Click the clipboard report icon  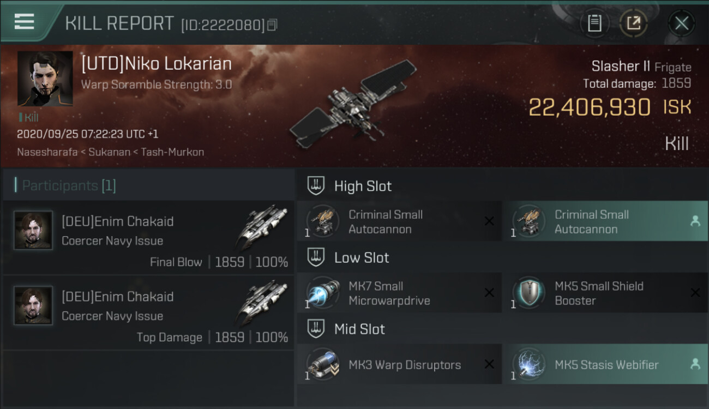pyautogui.click(x=594, y=23)
